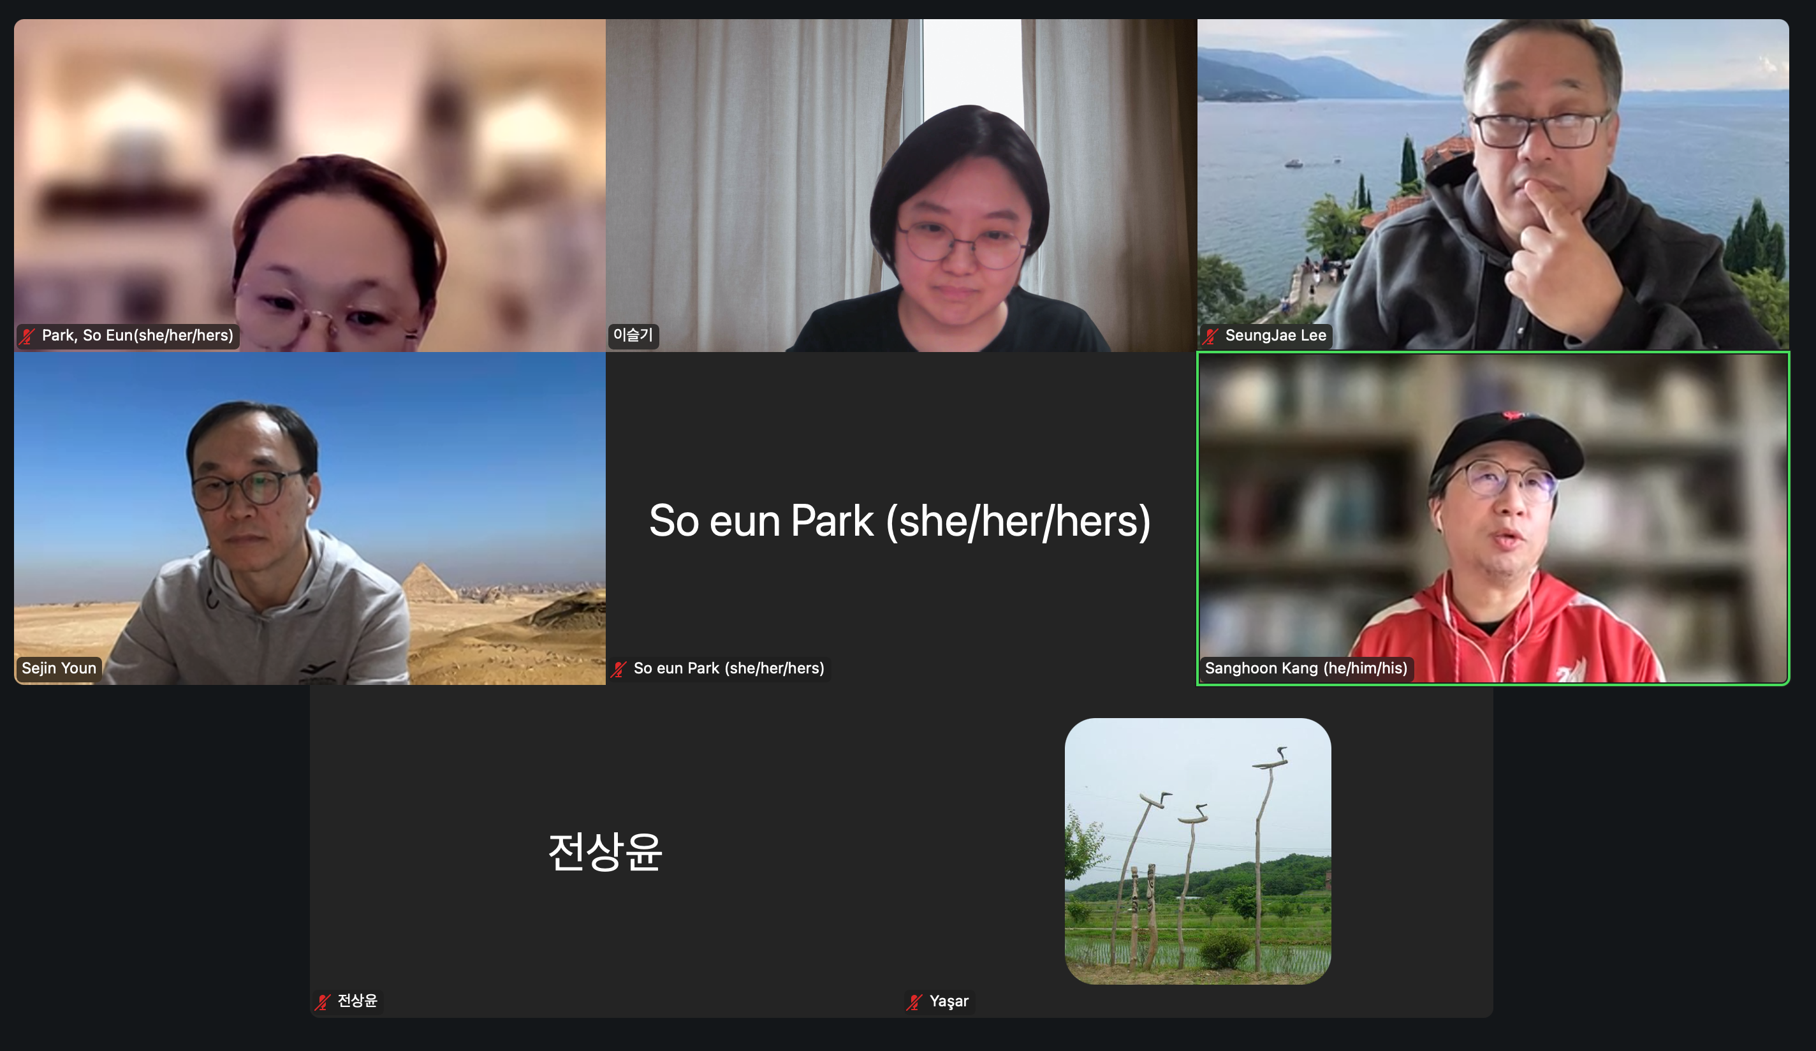Select the Yaşar name label
The image size is (1816, 1051).
pyautogui.click(x=949, y=1001)
